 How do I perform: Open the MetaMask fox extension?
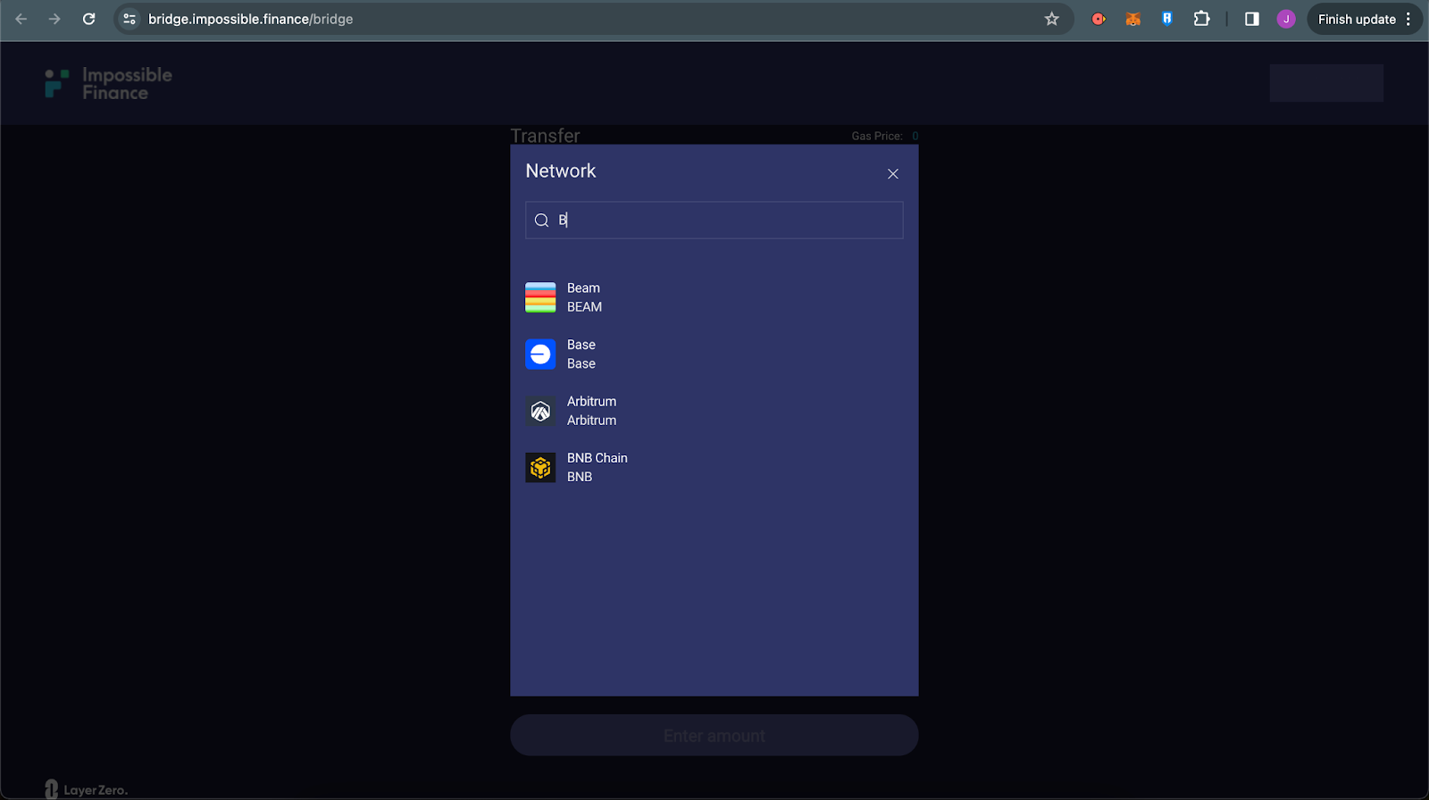[x=1132, y=19]
